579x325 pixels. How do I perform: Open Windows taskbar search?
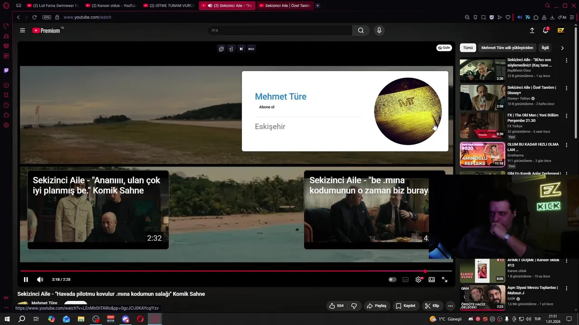click(x=22, y=319)
